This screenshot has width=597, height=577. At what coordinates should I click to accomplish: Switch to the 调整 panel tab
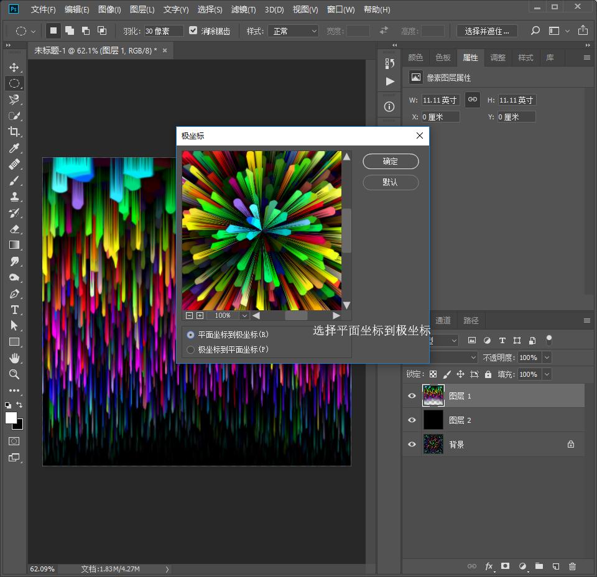pos(497,58)
